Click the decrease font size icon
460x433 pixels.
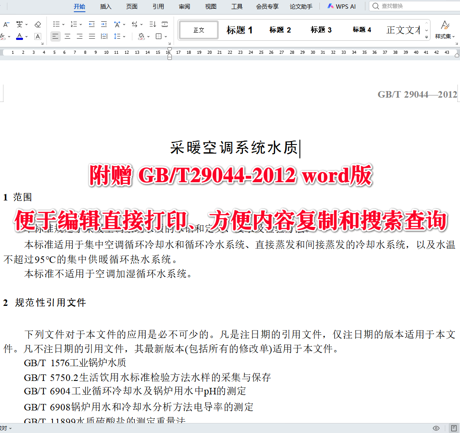[6, 24]
